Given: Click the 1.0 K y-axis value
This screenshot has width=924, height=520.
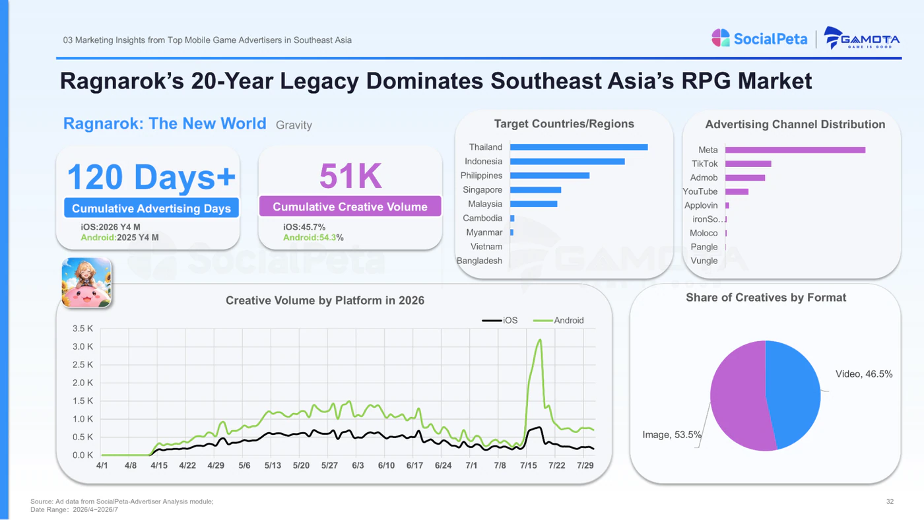Looking at the screenshot, I should click(x=83, y=419).
